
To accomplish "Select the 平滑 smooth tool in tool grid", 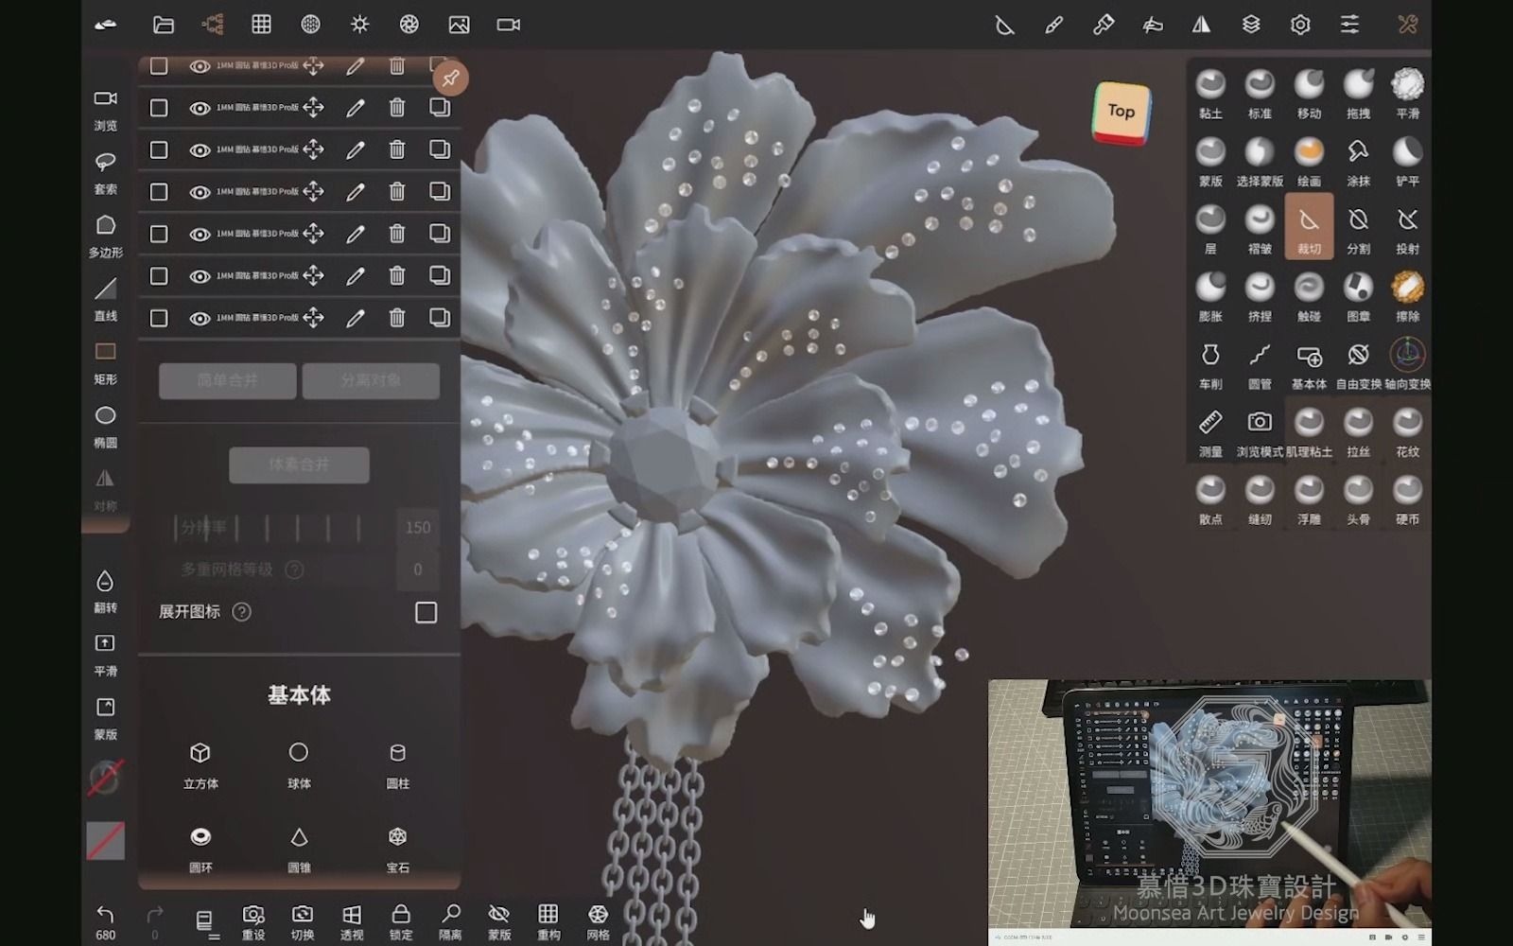I will coord(1407,93).
